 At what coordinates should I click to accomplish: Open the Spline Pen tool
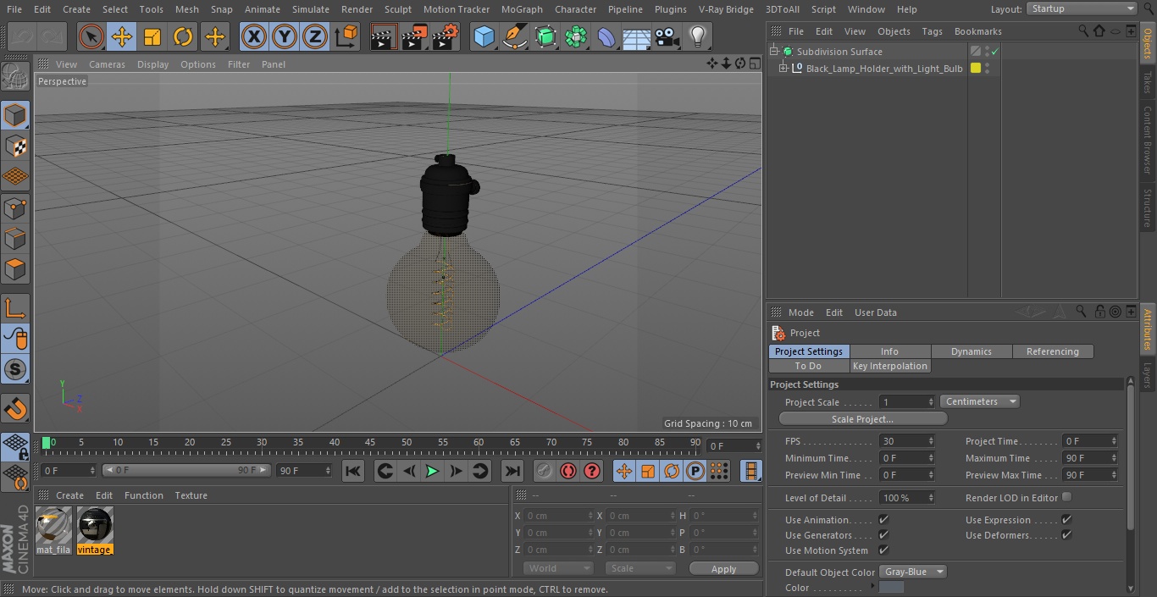(x=514, y=36)
